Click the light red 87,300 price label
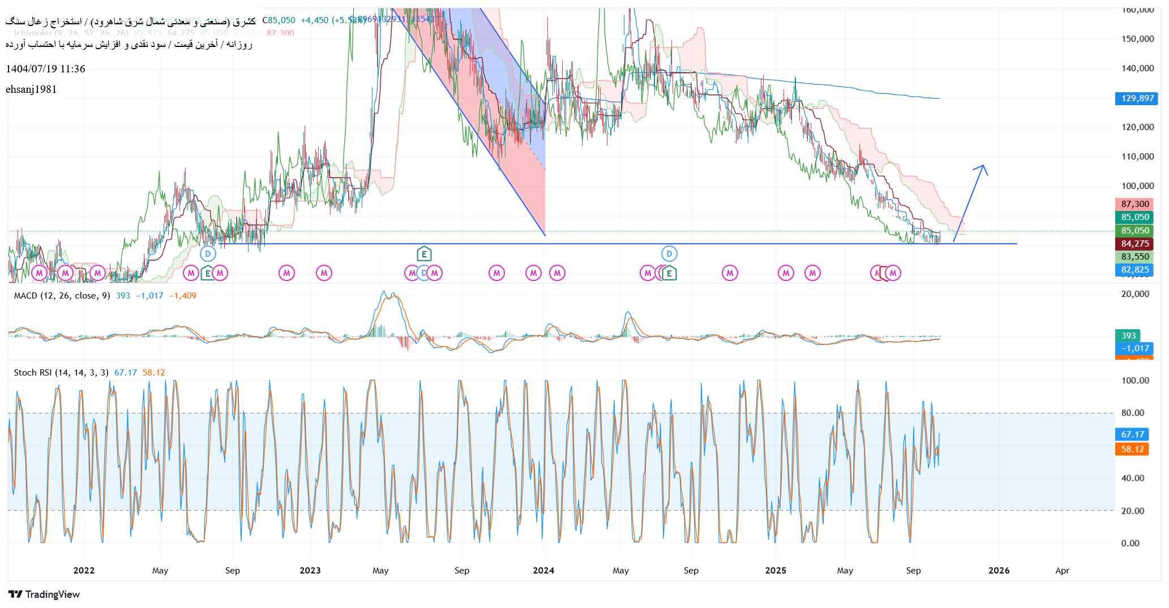1169x608 pixels. [1134, 204]
